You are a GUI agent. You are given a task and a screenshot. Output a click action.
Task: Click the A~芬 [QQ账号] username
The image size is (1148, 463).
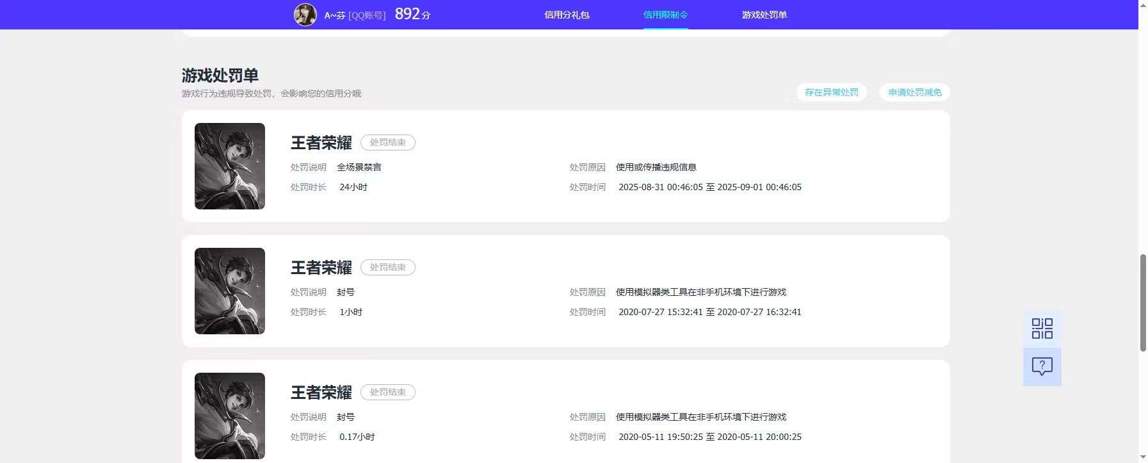tap(355, 15)
